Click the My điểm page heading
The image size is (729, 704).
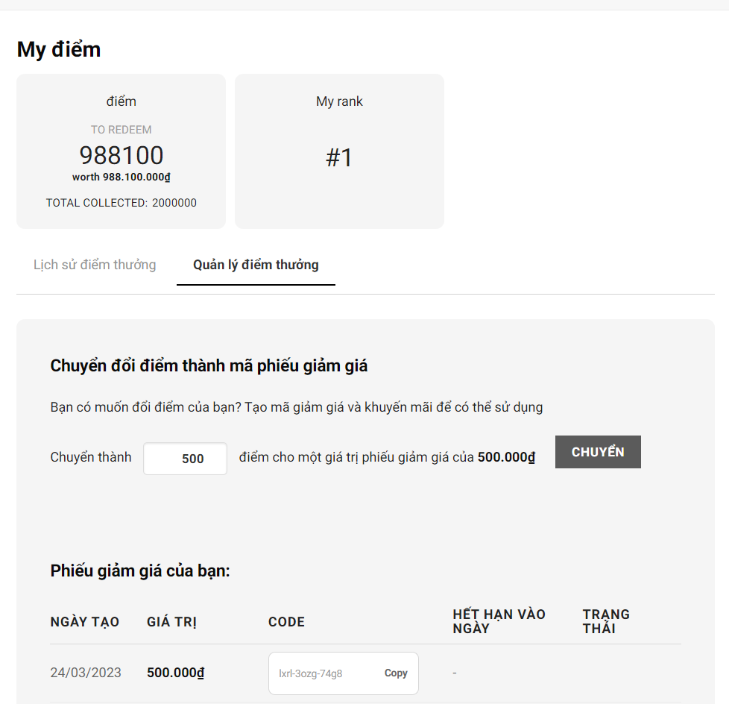point(59,49)
